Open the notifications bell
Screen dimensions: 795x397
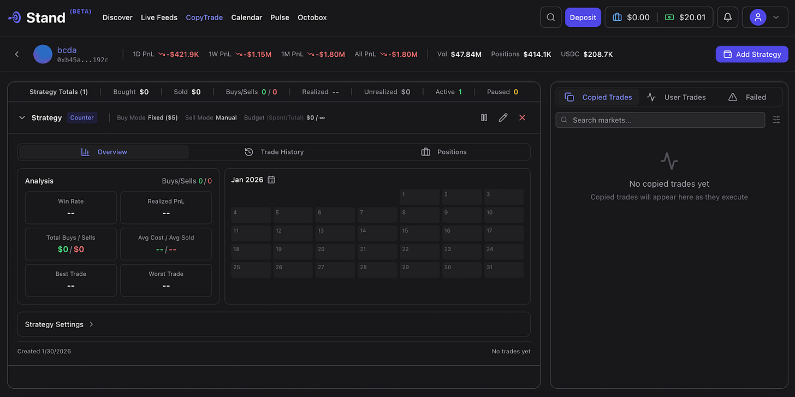(727, 17)
